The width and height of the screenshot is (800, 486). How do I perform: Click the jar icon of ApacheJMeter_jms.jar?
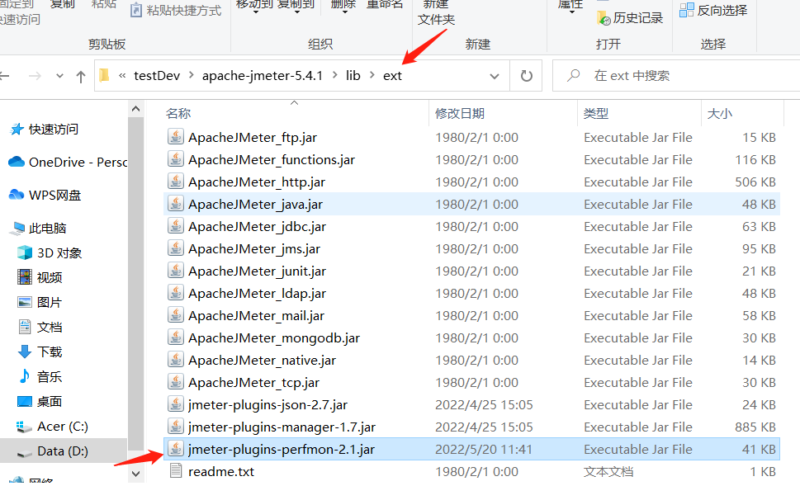point(176,248)
